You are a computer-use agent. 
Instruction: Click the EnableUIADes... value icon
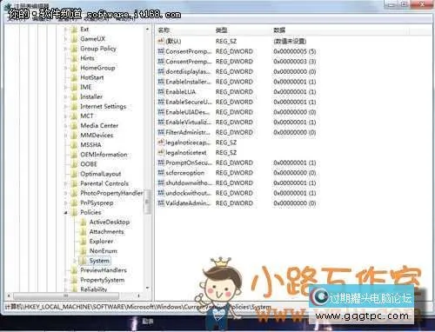tap(161, 112)
